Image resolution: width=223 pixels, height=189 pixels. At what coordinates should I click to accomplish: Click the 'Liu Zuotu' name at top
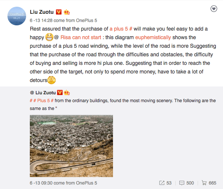point(42,12)
